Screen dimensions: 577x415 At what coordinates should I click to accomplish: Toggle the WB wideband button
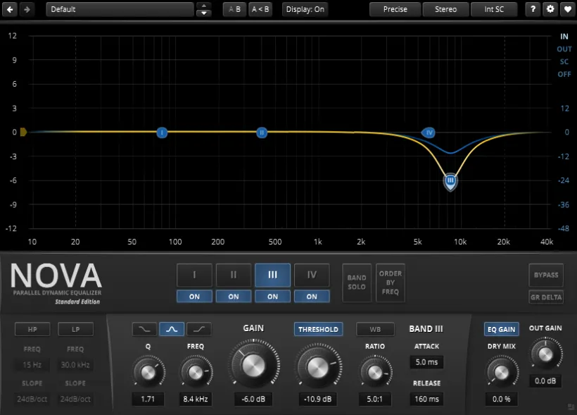click(x=375, y=329)
